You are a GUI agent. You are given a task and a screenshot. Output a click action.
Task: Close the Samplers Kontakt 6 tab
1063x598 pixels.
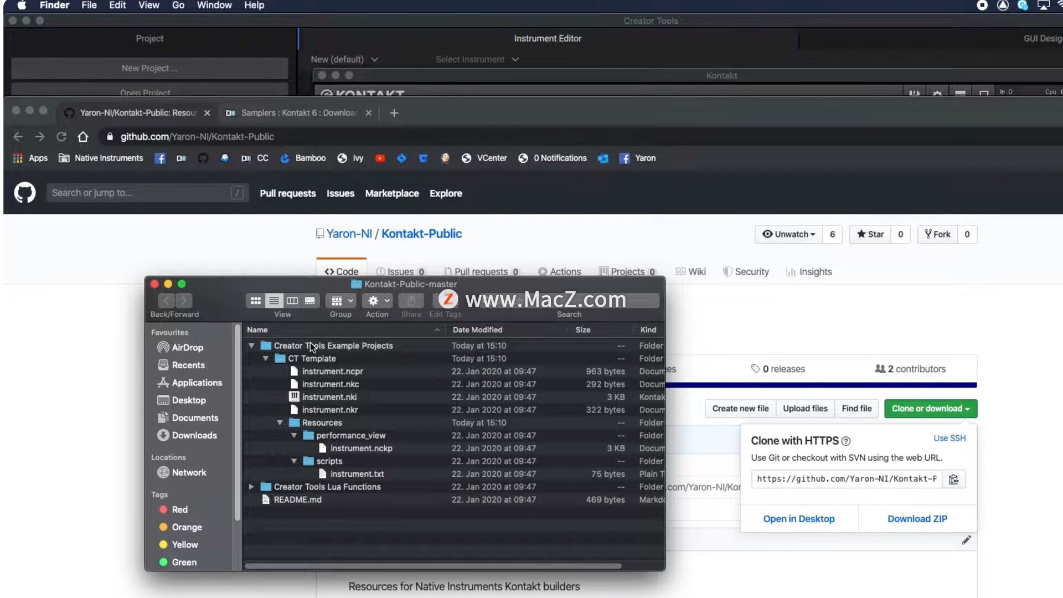click(369, 113)
